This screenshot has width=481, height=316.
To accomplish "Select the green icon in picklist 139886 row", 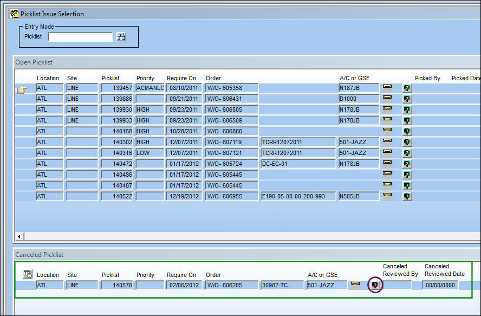I will click(407, 99).
